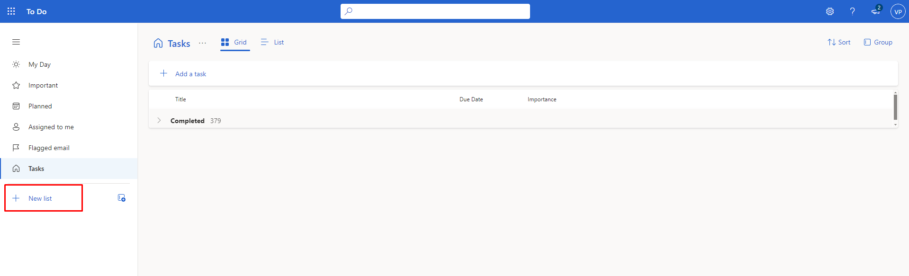Click the Flagged email flag icon
This screenshot has width=909, height=276.
16,148
